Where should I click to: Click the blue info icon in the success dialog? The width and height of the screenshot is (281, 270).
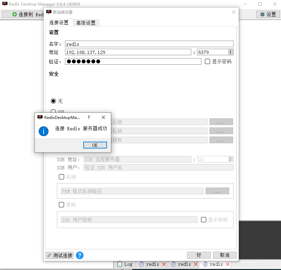[x=43, y=132]
